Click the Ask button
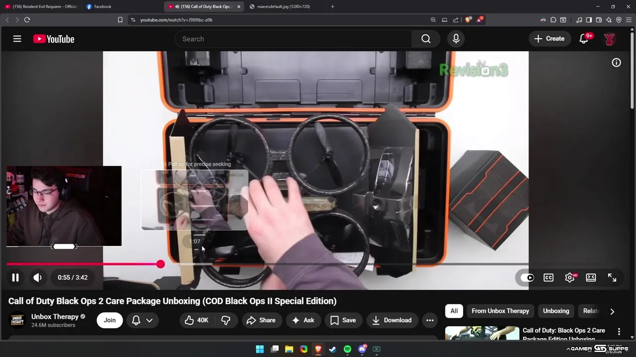Viewport: 636px width, 357px height. click(x=303, y=320)
